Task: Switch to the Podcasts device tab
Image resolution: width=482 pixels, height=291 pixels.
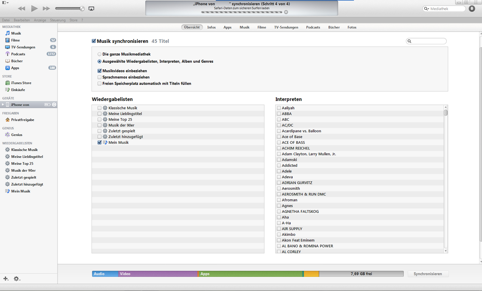Action: (313, 27)
